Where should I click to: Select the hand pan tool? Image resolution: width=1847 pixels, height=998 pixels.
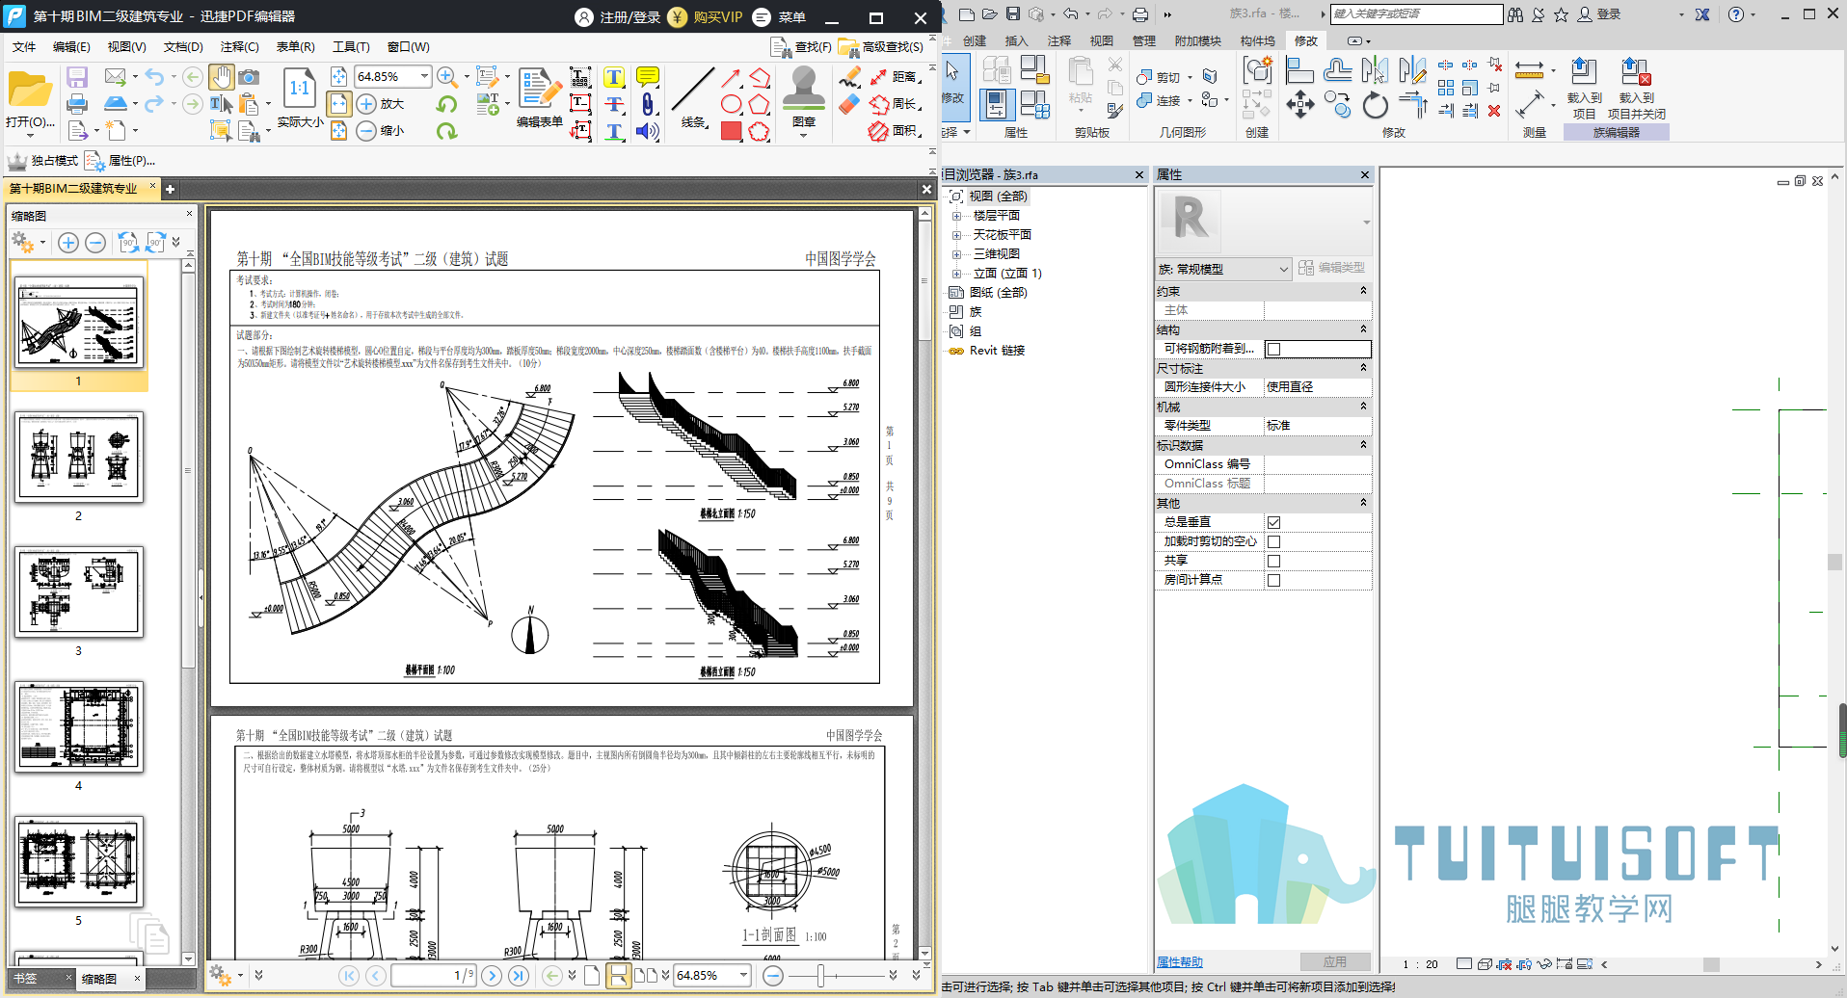(222, 77)
